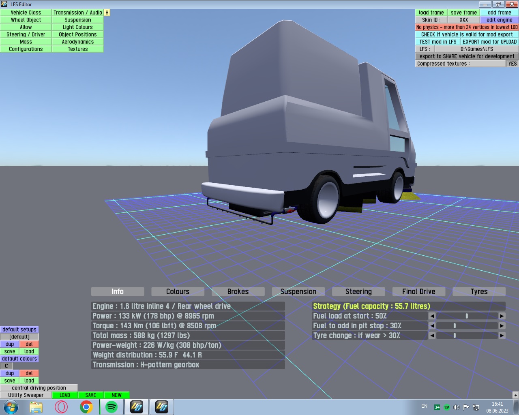Click dup under default setups
This screenshot has width=519, height=415.
coord(10,344)
